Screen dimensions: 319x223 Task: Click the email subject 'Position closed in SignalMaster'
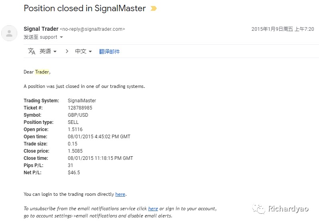pyautogui.click(x=85, y=8)
